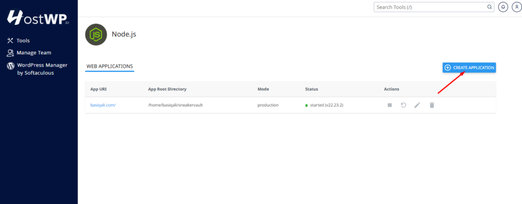
Task: Click the CREATE APPLICATION button
Action: coord(469,68)
